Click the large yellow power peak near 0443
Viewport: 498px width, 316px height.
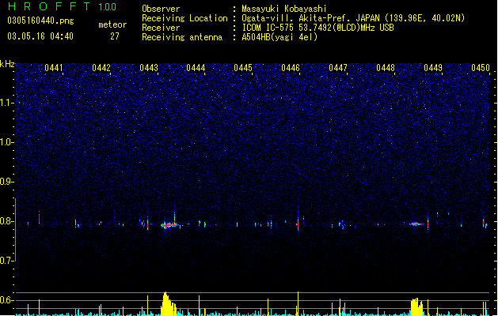(x=168, y=304)
